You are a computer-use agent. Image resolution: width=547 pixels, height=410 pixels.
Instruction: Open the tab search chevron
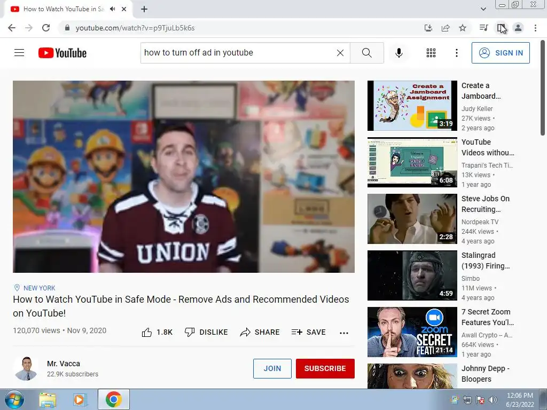tap(483, 9)
